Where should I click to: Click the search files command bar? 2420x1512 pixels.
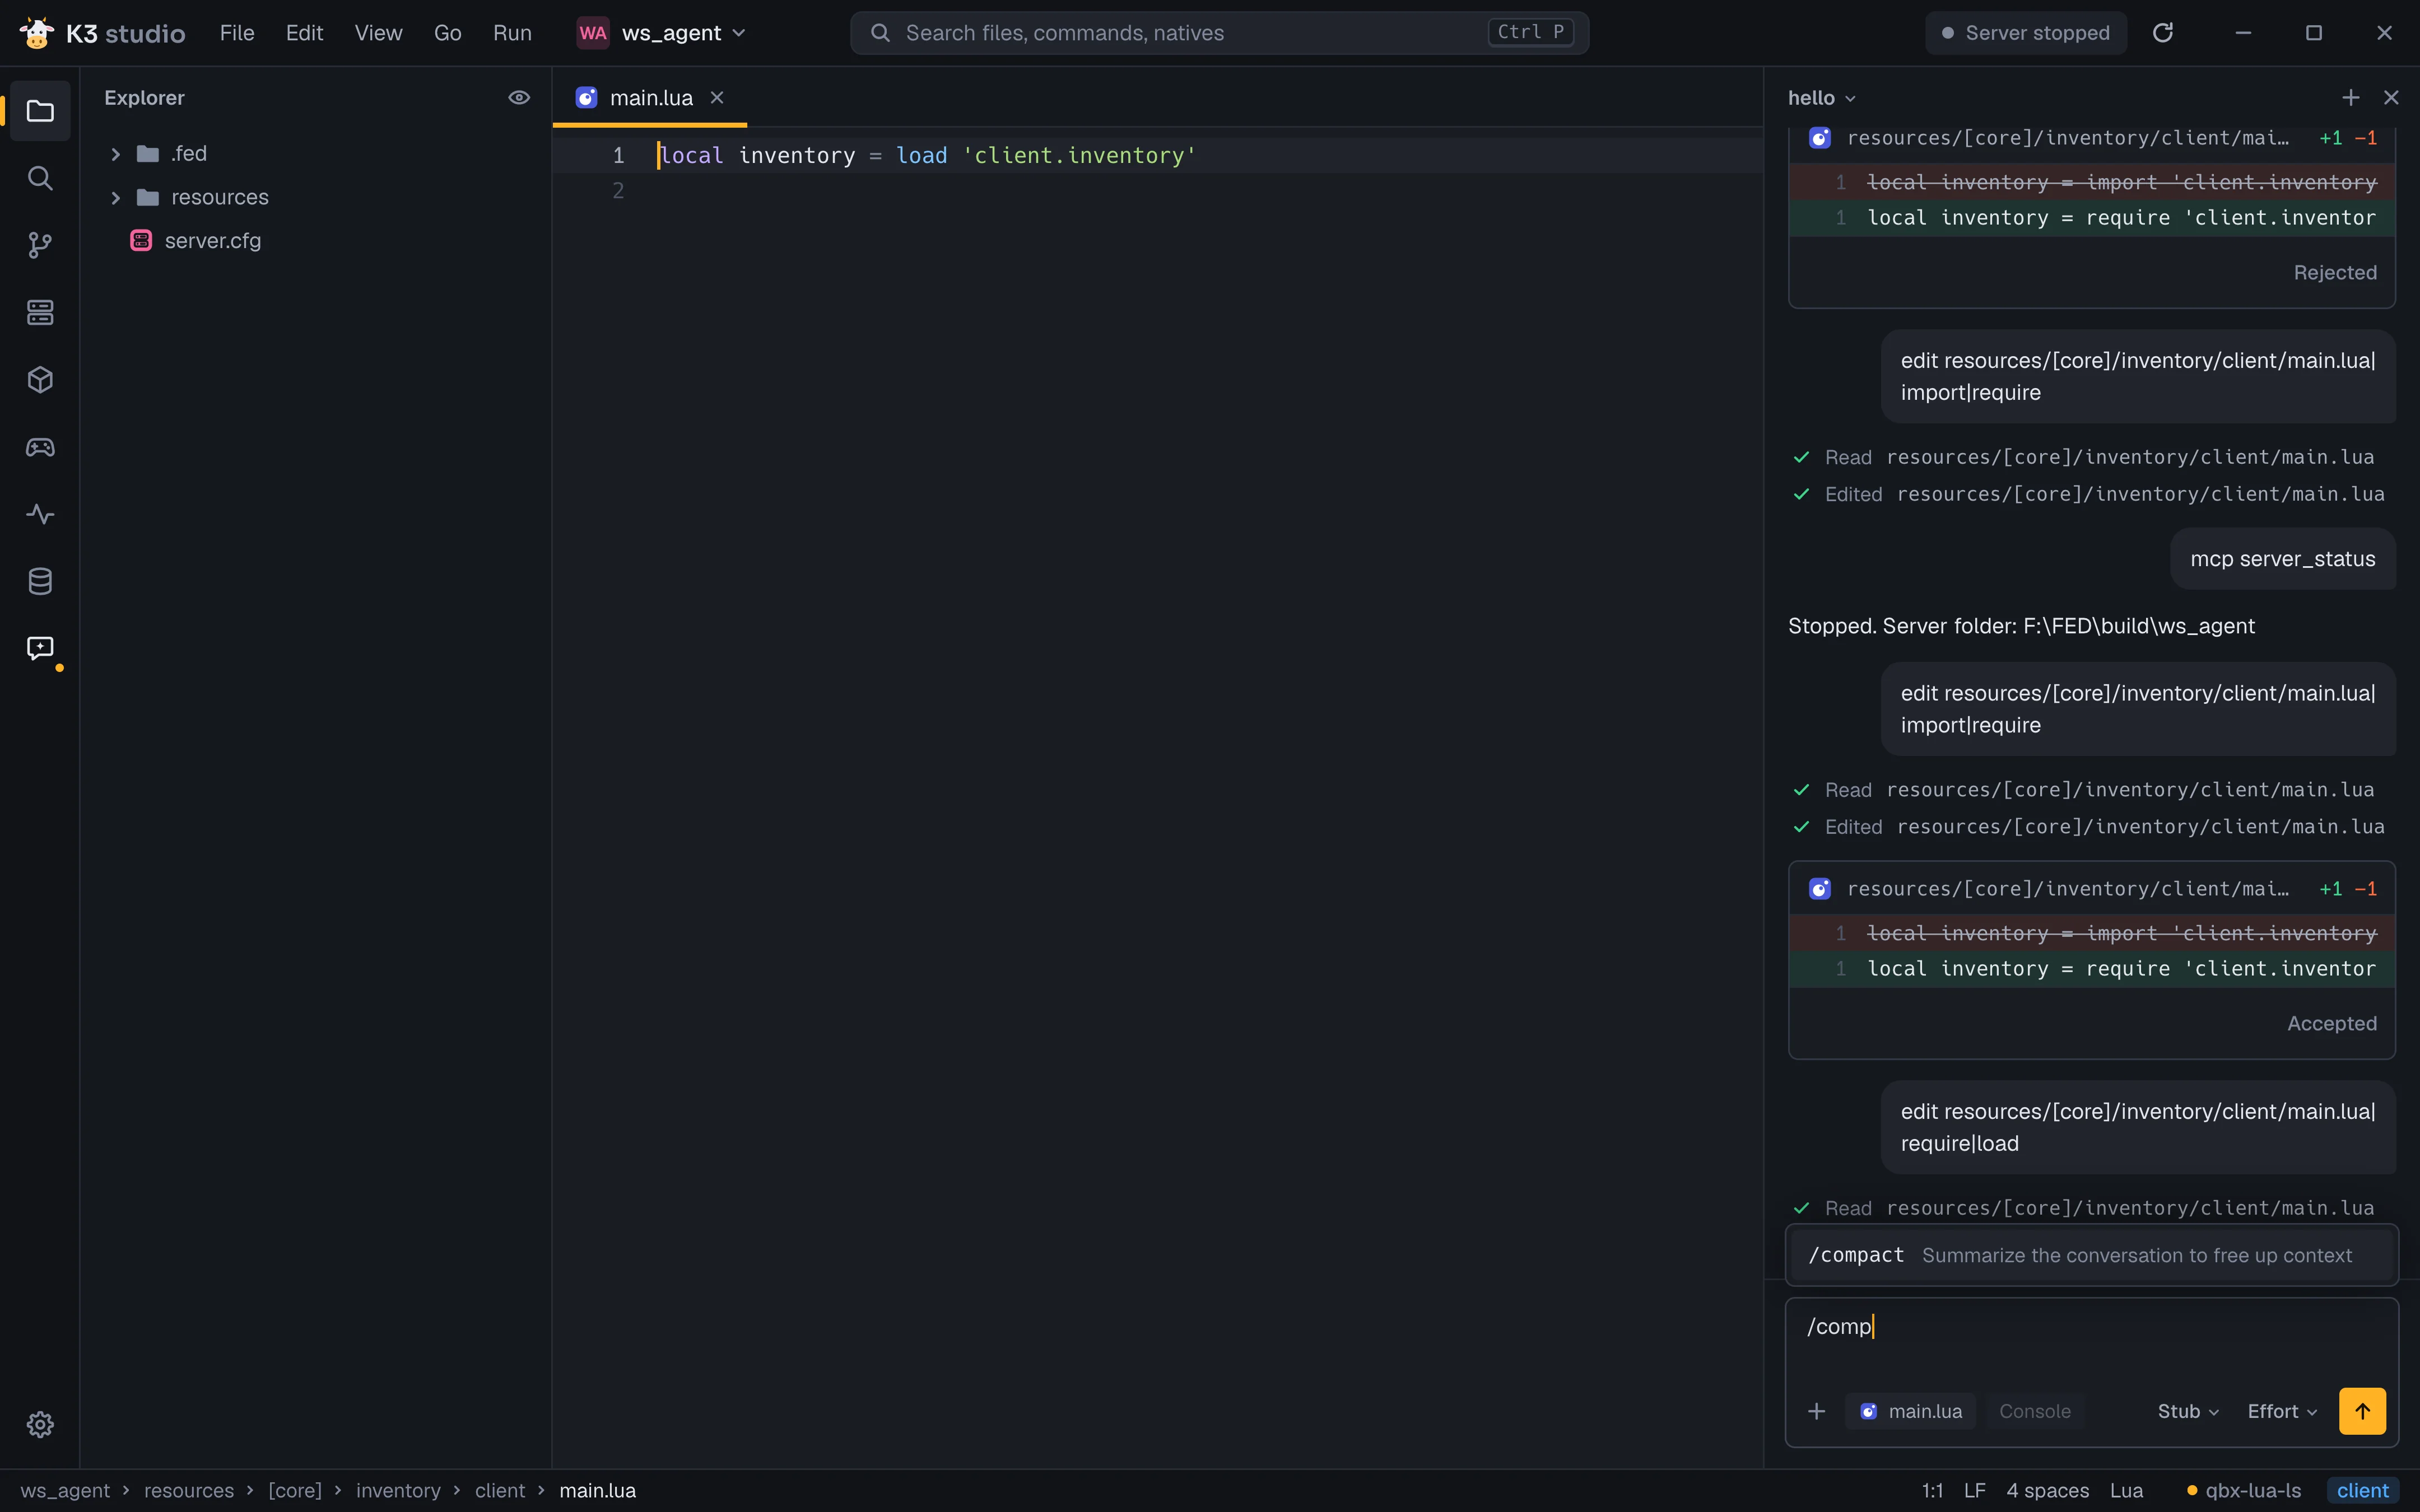1219,33
